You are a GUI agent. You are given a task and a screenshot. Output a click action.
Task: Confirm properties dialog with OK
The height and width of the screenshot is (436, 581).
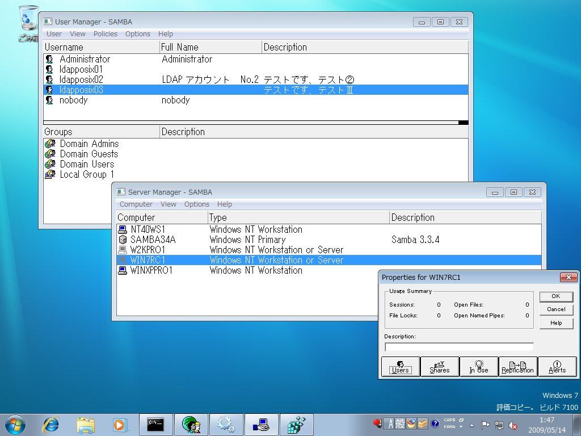(x=556, y=296)
